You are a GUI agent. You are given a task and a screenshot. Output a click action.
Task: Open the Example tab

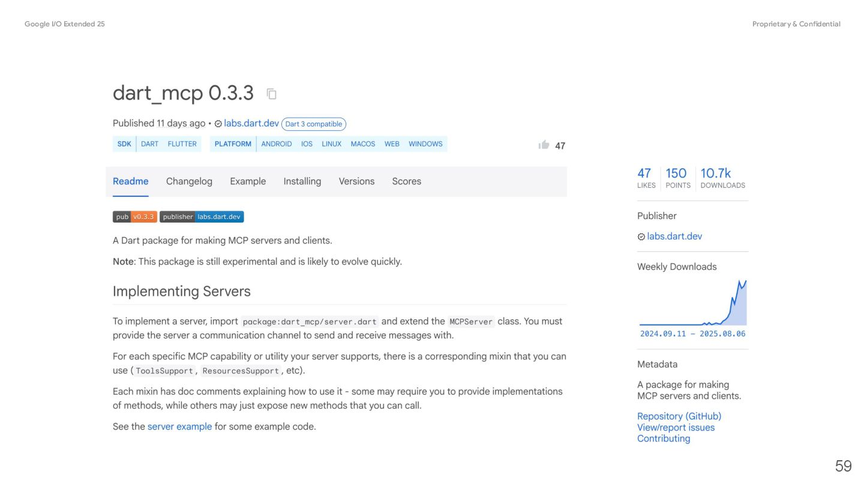(x=248, y=181)
